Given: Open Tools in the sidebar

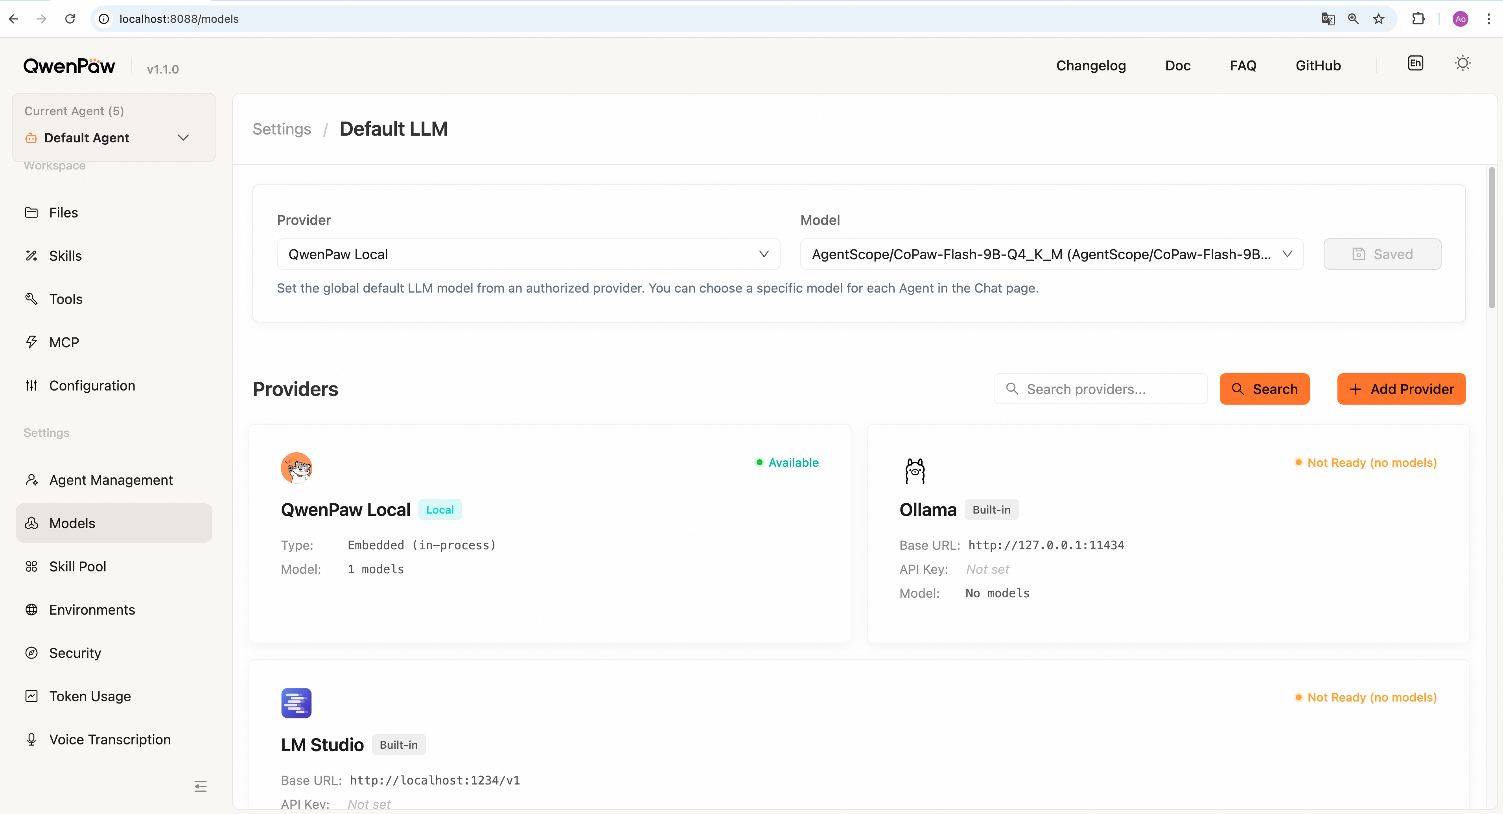Looking at the screenshot, I should [114, 299].
